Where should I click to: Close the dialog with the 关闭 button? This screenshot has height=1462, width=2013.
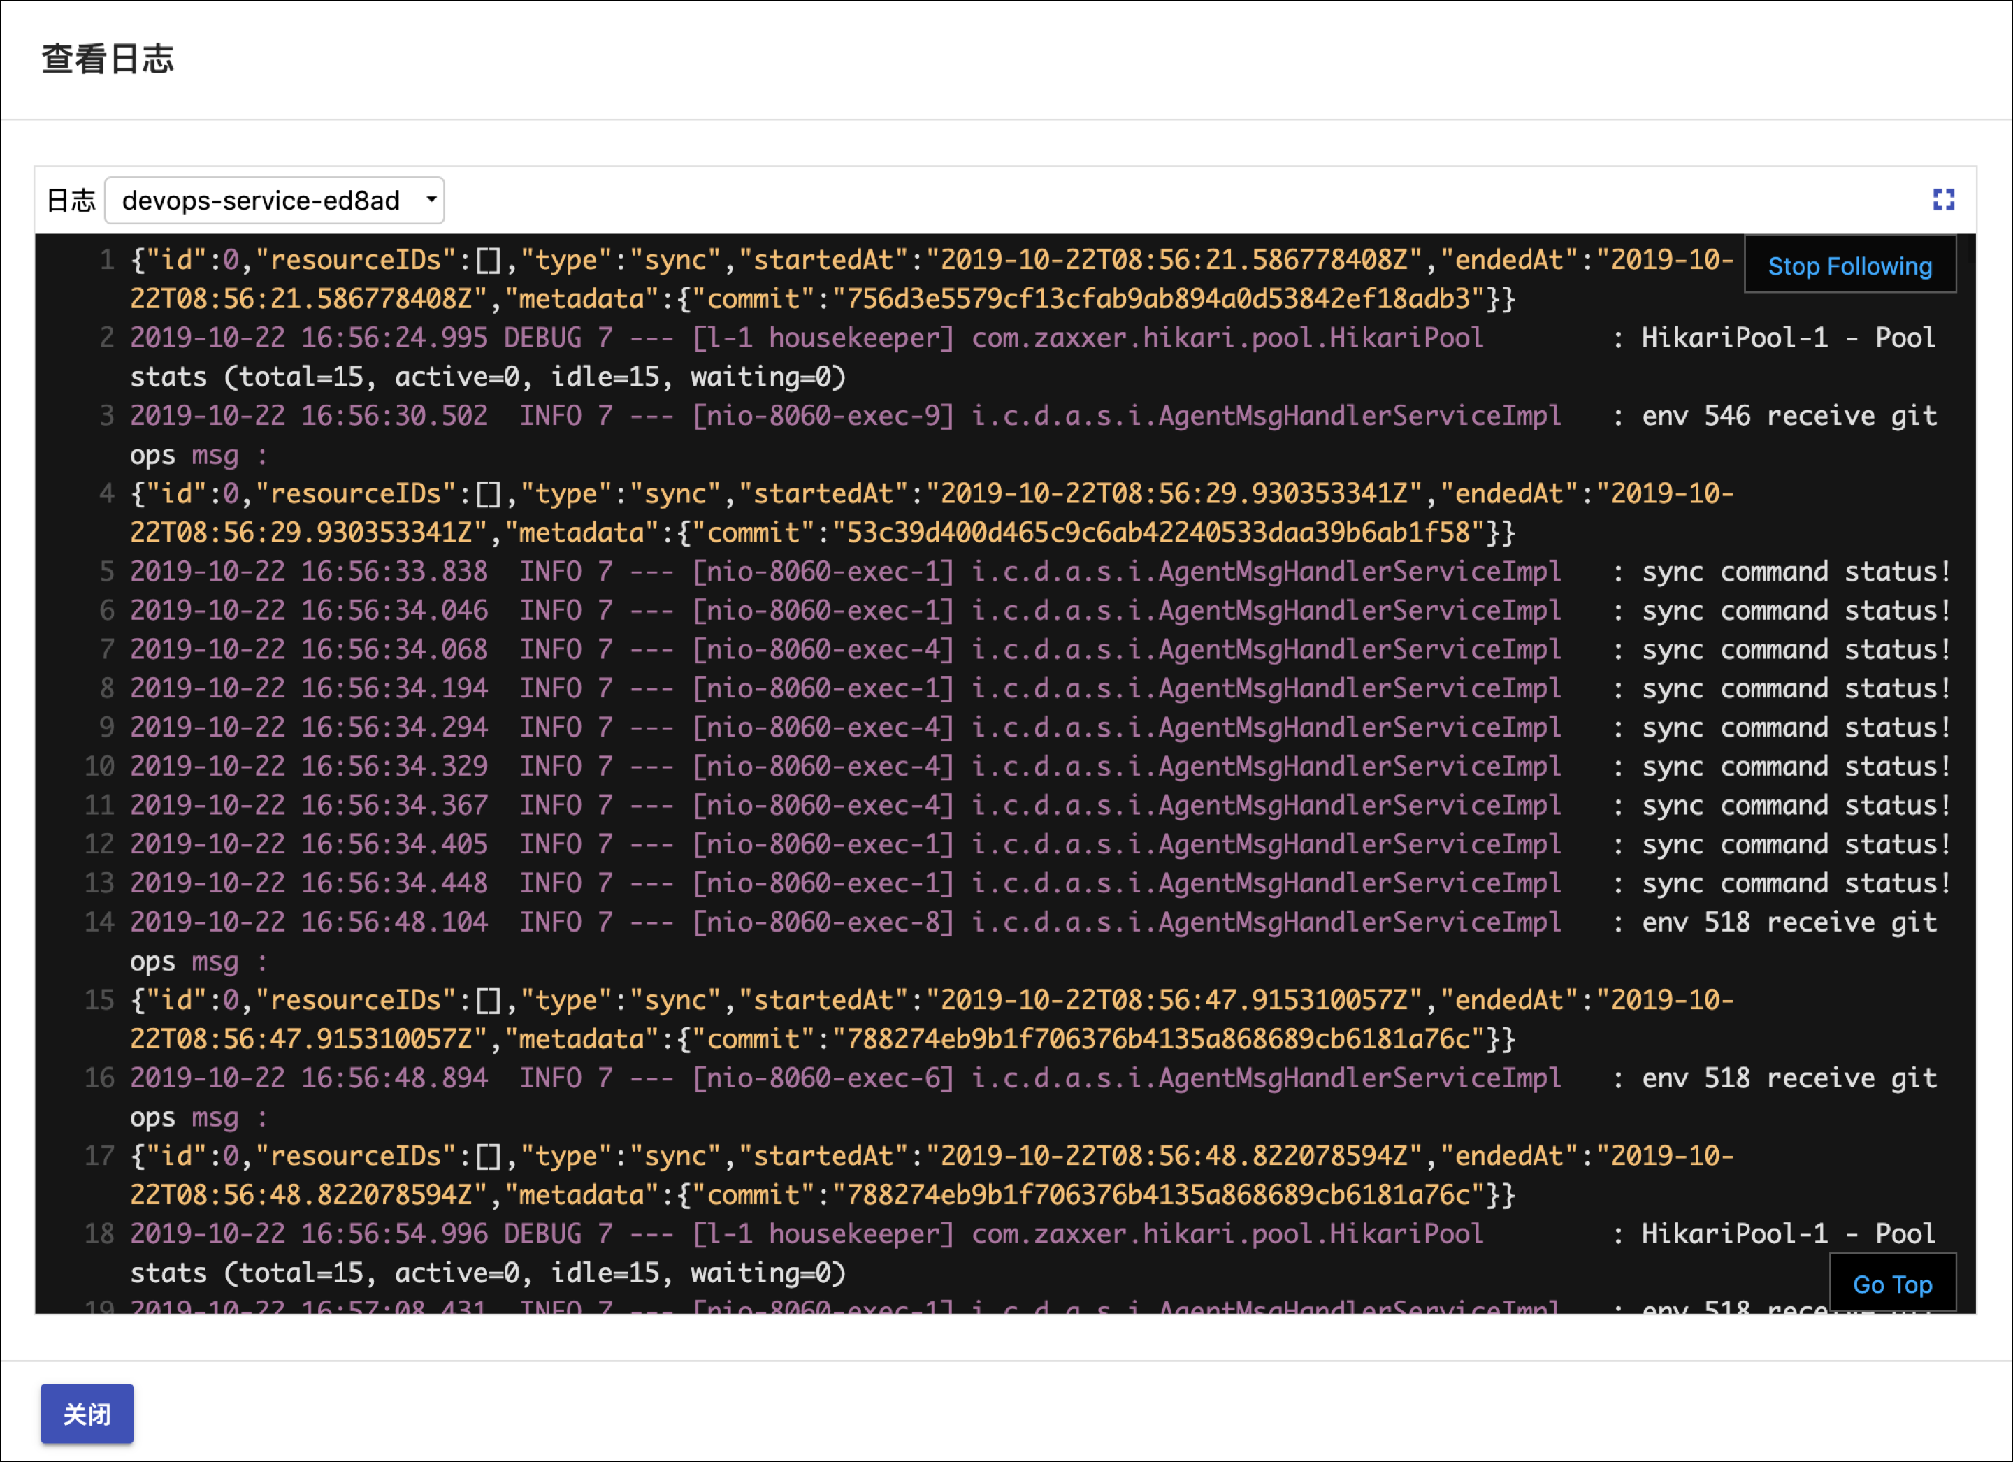point(87,1413)
